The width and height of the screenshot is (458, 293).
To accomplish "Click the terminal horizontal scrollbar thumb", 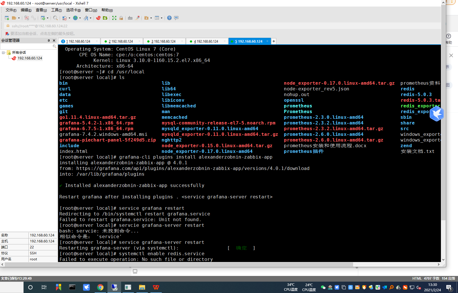I will (179, 264).
